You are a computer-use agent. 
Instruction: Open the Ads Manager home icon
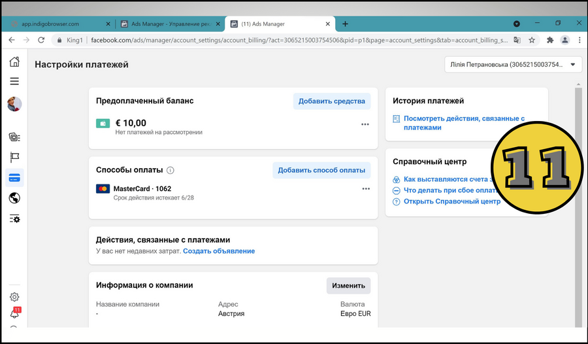coord(14,61)
